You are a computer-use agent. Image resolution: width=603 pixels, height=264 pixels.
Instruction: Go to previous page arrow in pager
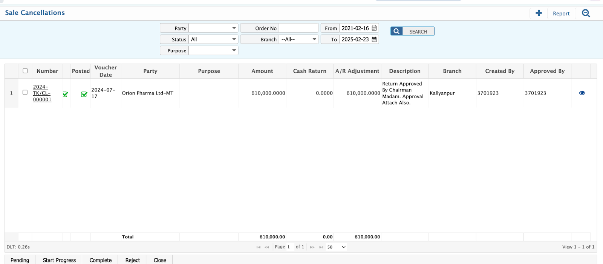(267, 247)
